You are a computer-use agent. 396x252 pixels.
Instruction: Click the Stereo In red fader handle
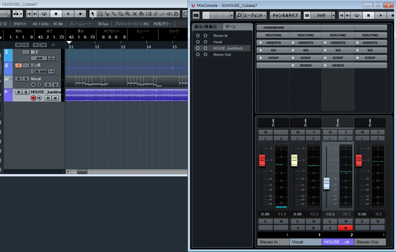[x=262, y=161]
